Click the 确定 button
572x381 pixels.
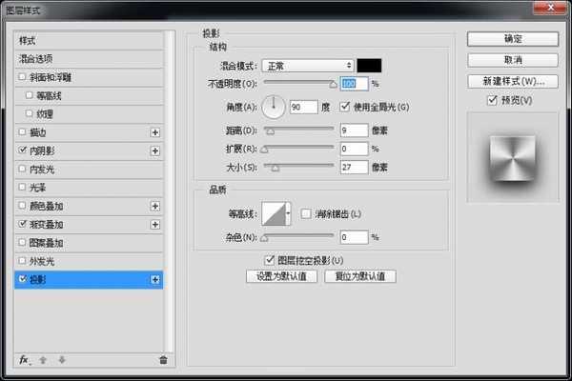pyautogui.click(x=512, y=39)
